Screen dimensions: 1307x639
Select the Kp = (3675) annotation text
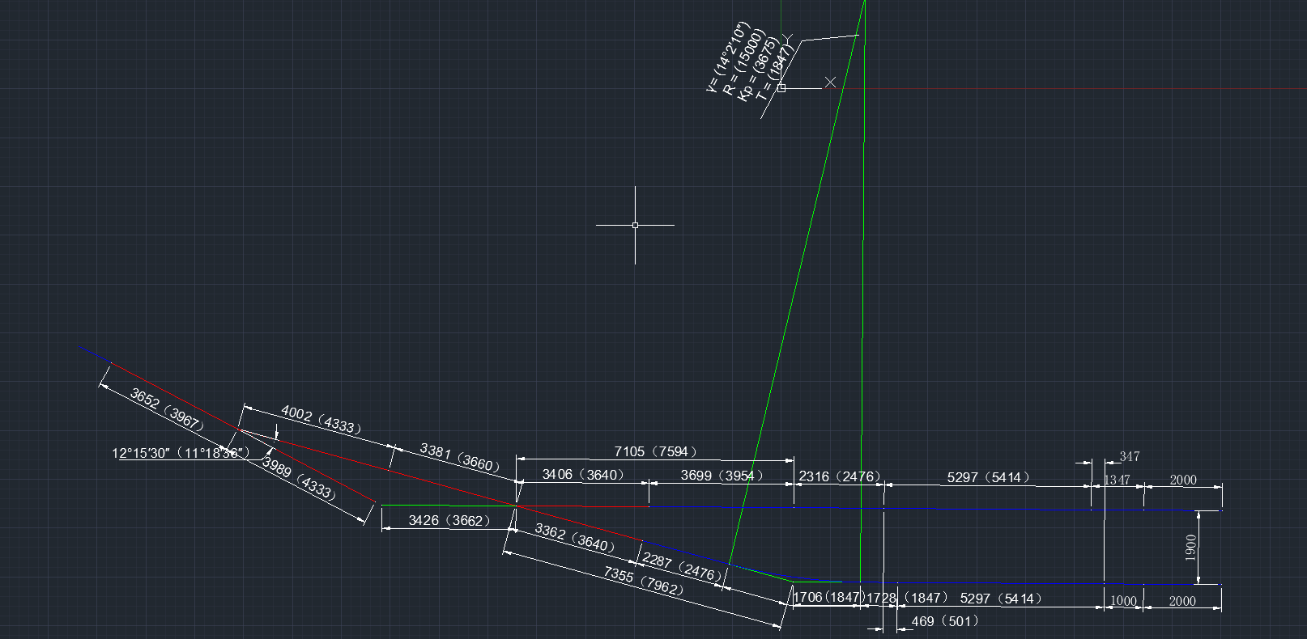point(759,70)
